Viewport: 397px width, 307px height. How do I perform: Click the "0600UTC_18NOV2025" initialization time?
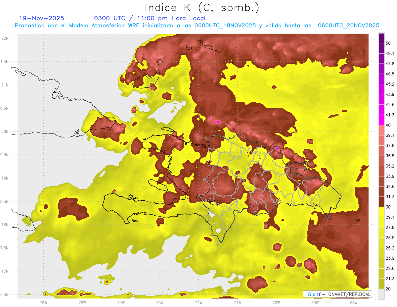(225, 26)
